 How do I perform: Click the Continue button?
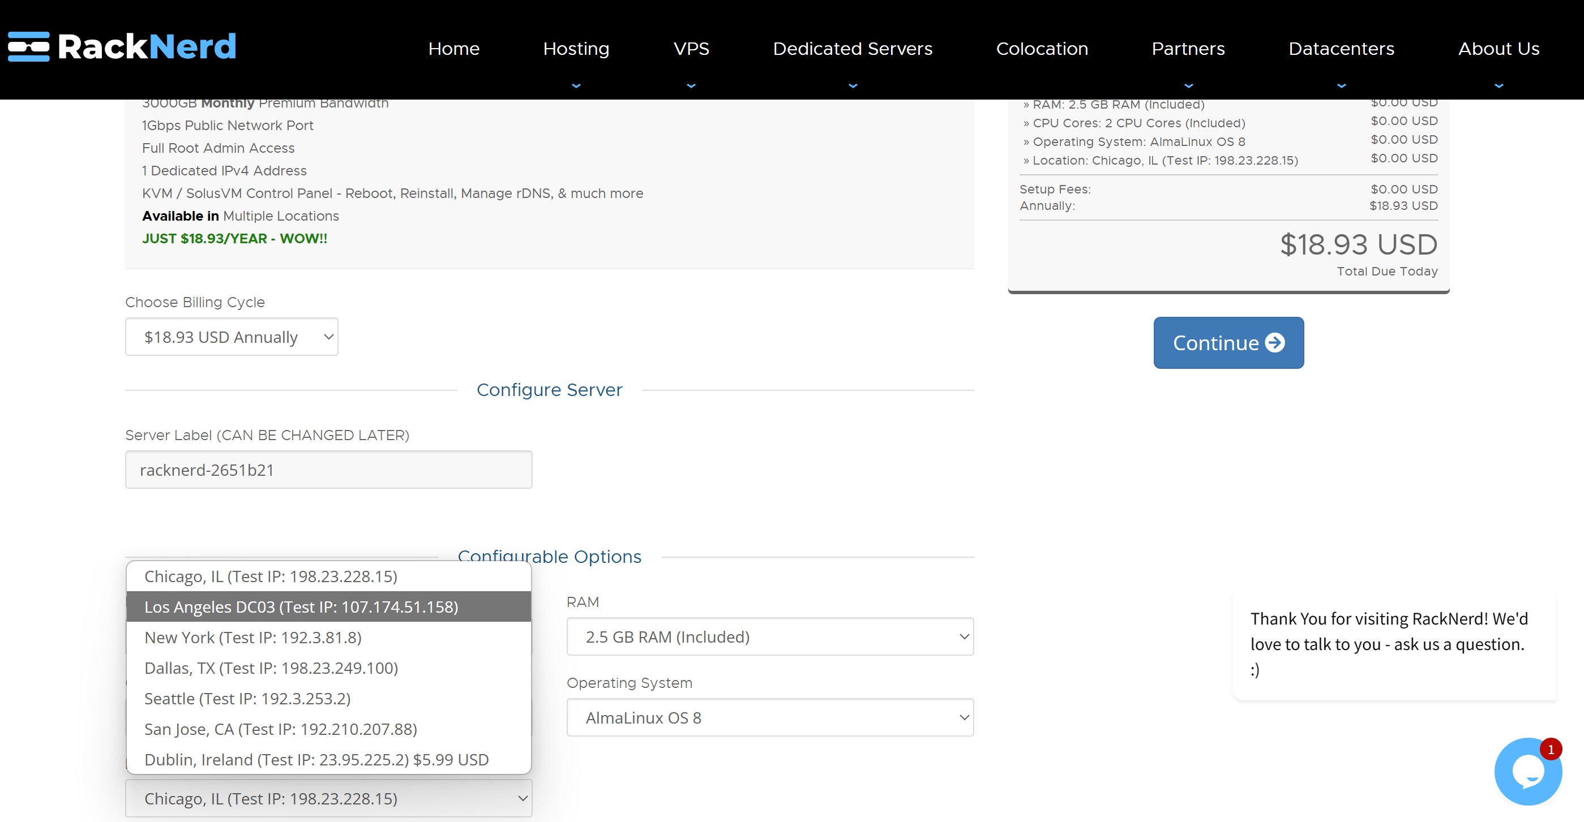tap(1228, 343)
